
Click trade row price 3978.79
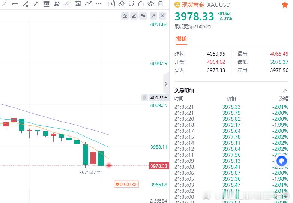[x=231, y=113]
